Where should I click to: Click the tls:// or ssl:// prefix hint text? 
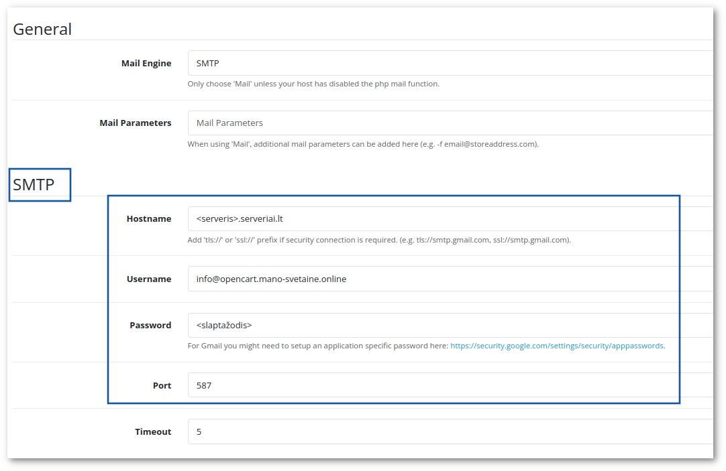(379, 240)
